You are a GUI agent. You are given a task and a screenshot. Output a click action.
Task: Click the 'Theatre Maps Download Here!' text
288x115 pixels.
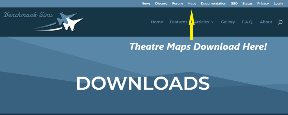coord(198,47)
